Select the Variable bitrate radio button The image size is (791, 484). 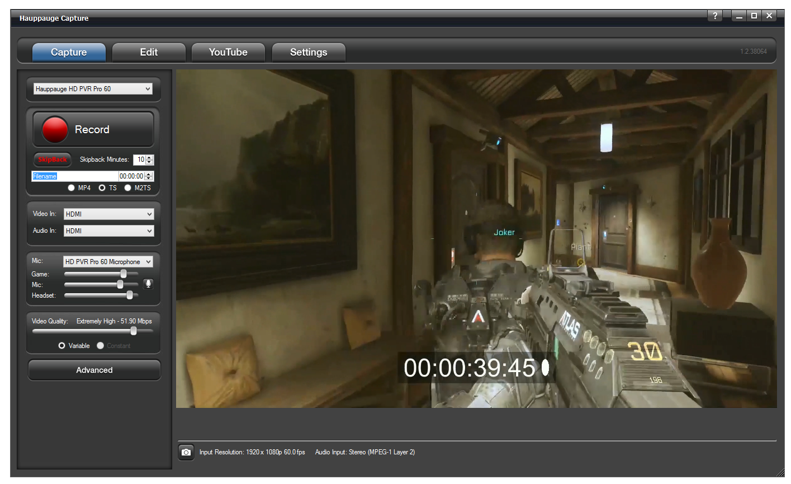coord(62,346)
